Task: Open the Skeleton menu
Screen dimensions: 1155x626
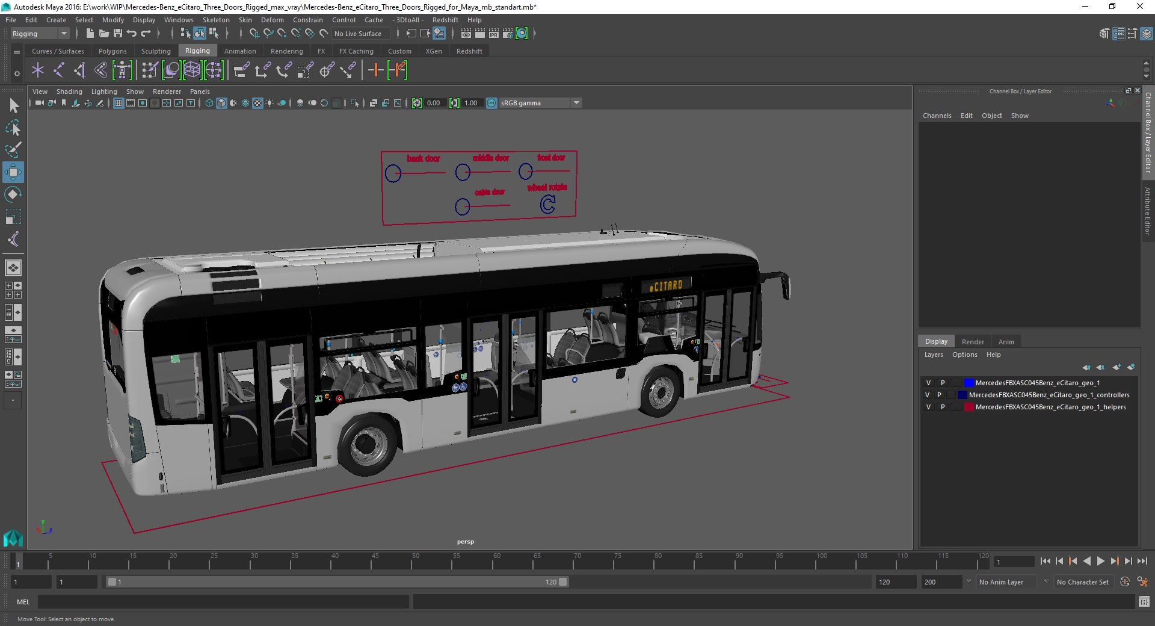Action: click(x=216, y=20)
